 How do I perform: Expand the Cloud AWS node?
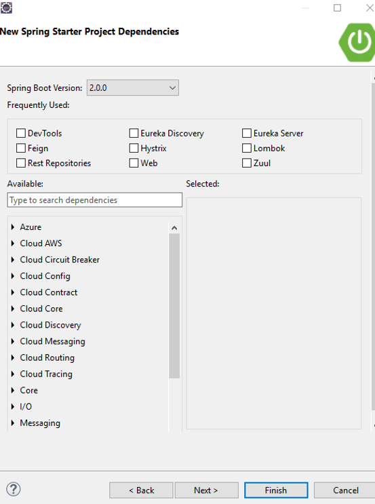pyautogui.click(x=13, y=244)
